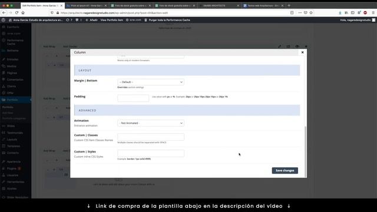Open the Firefox hamburger menu
This screenshot has width=377, height=212.
pyautogui.click(x=373, y=13)
